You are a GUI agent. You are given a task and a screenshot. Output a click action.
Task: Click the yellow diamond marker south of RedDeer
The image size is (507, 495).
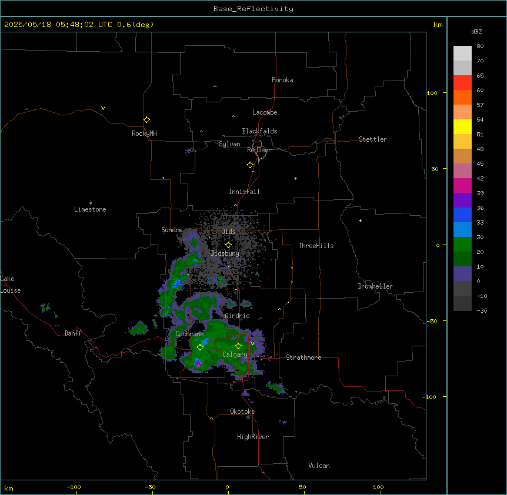(250, 165)
